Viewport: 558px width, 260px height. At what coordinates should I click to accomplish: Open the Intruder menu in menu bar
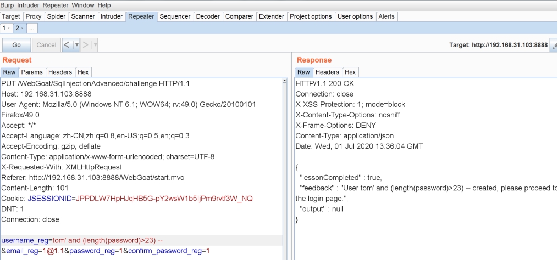(28, 5)
